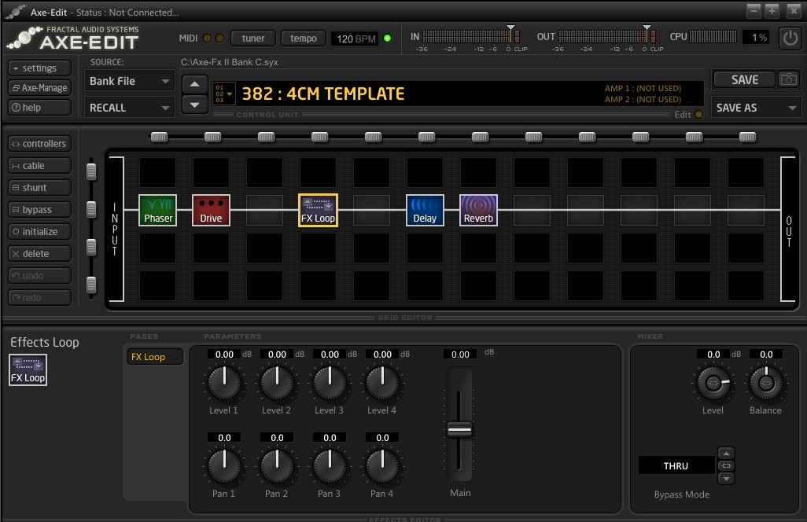Image resolution: width=807 pixels, height=522 pixels.
Task: Step Bypass Mode up
Action: (726, 453)
